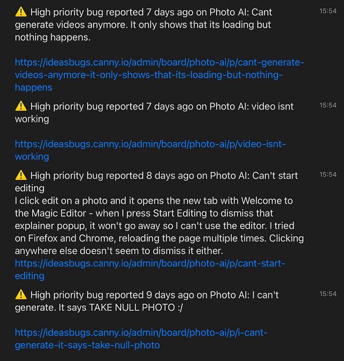Click the words 'nothing happens.' in the first message
This screenshot has height=361, width=344.
53,37
